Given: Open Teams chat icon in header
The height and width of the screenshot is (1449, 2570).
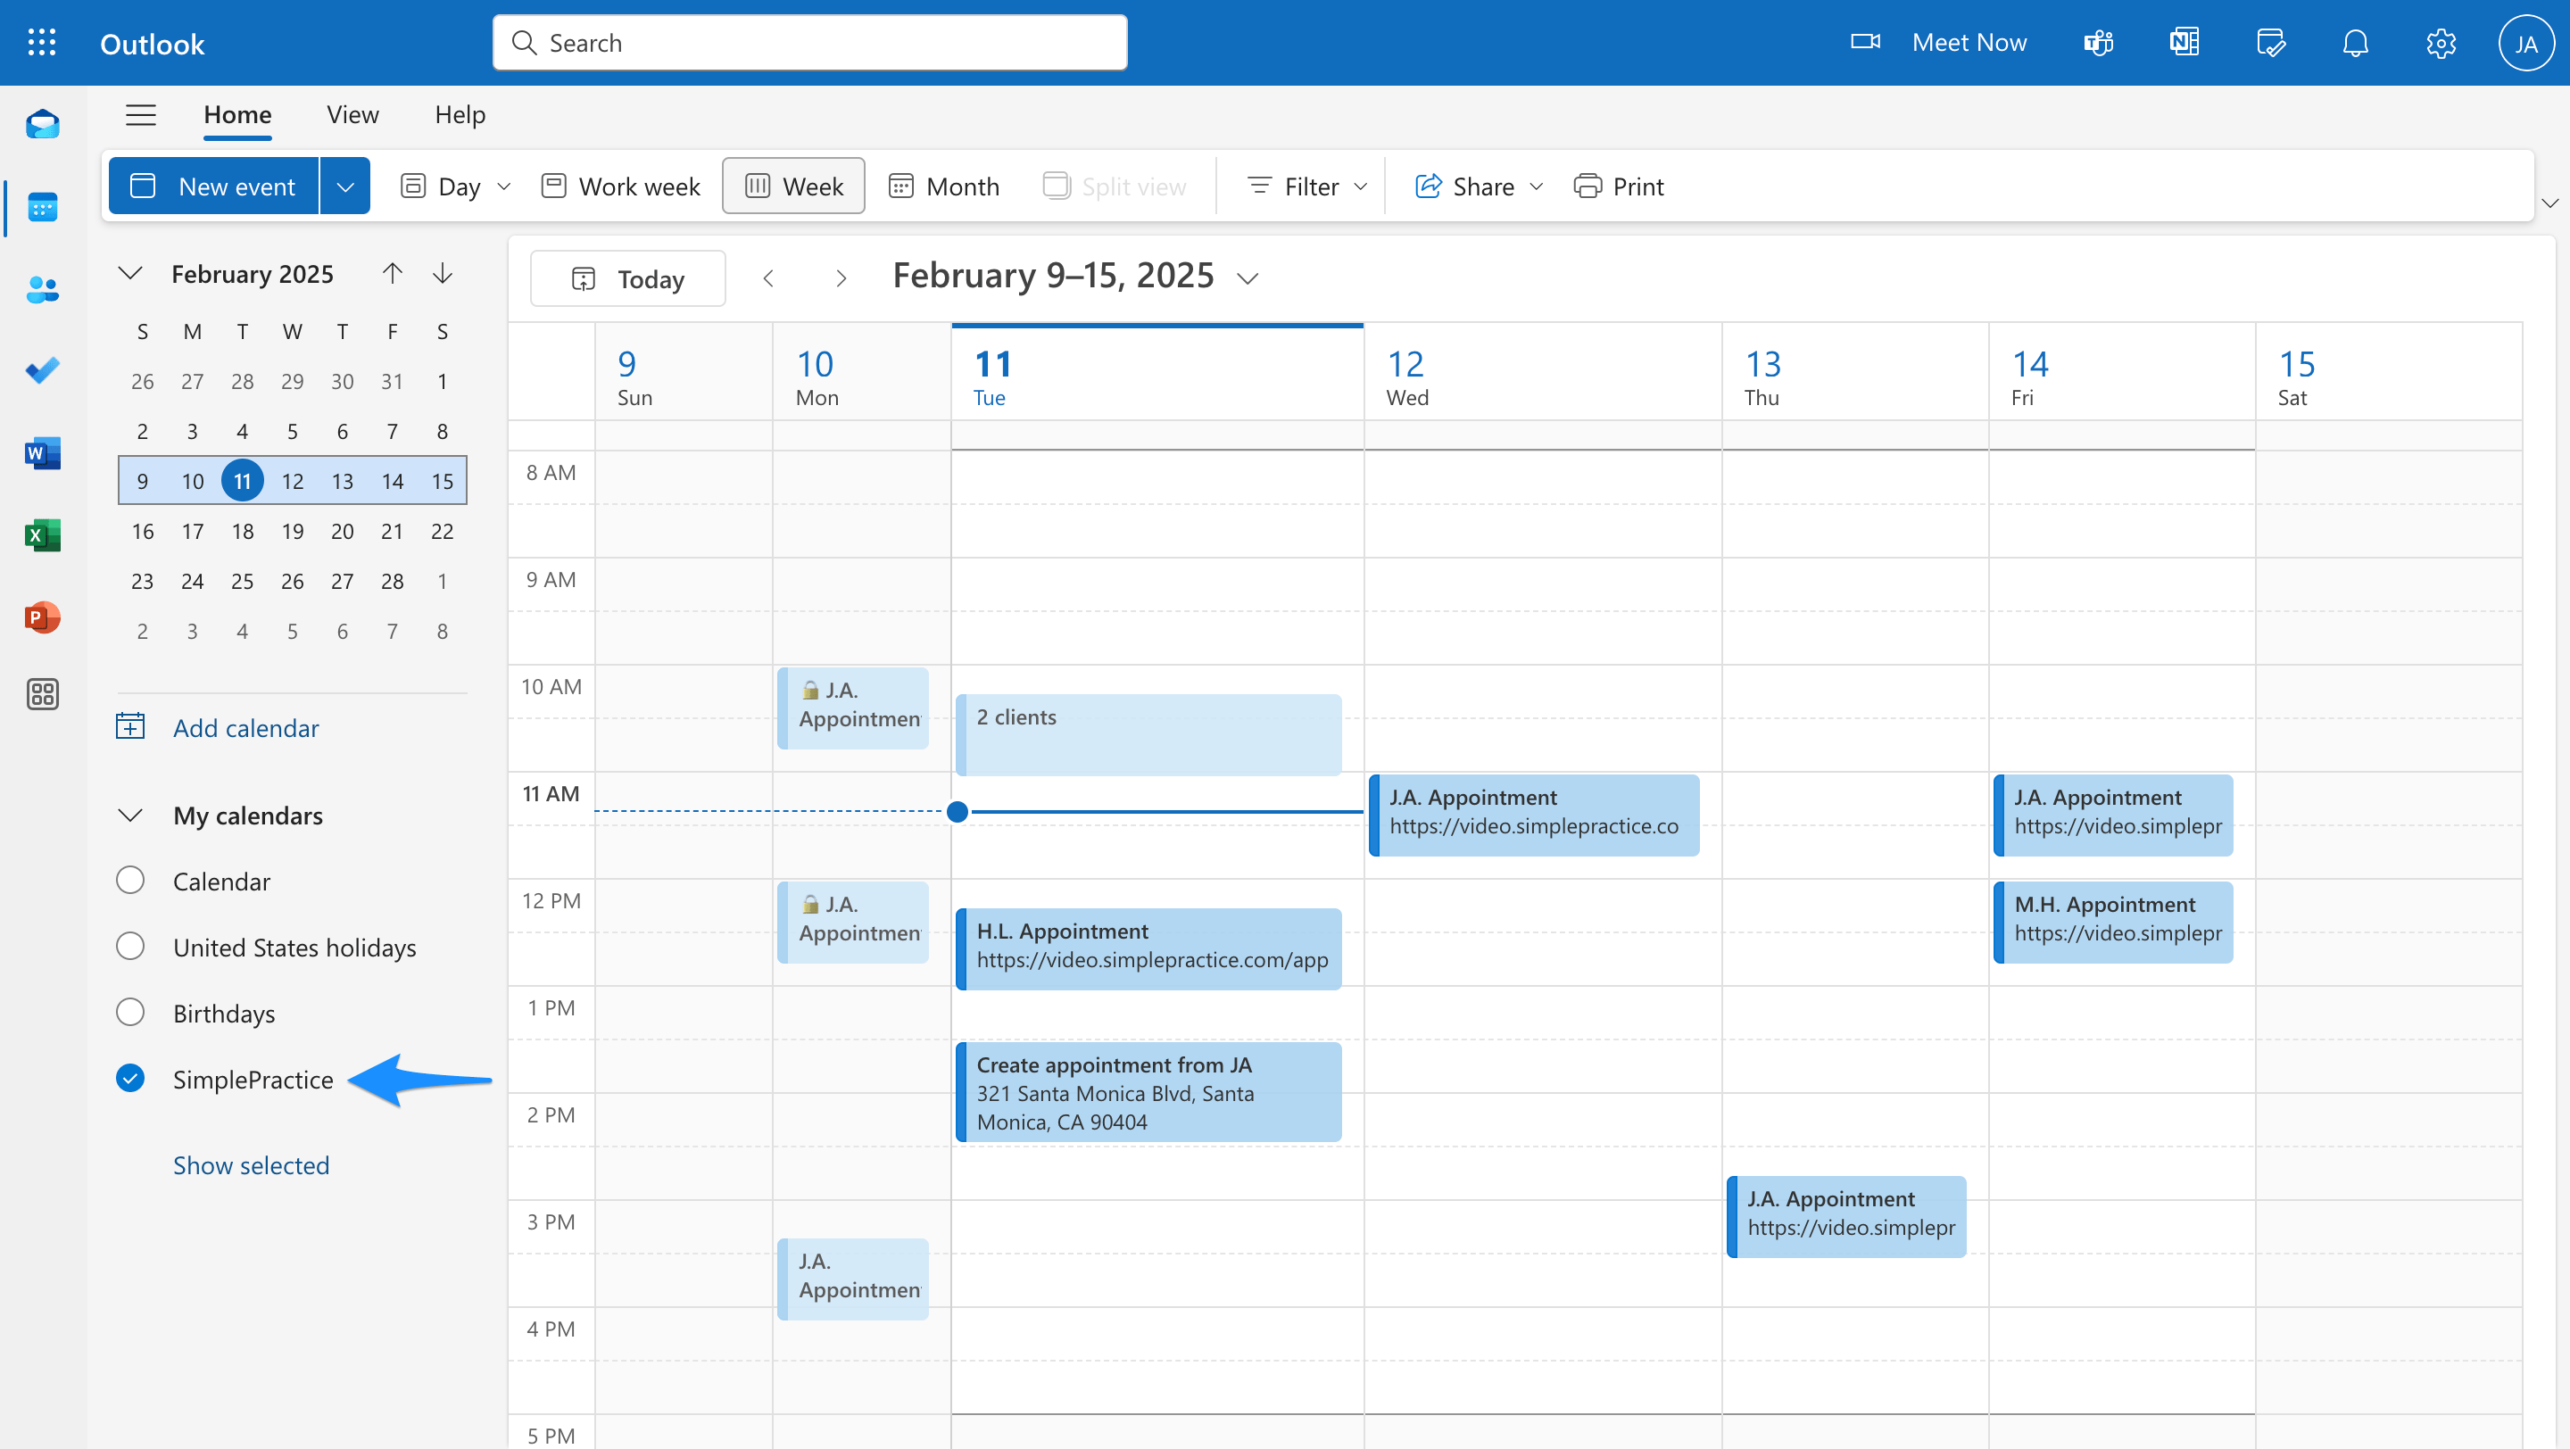Looking at the screenshot, I should 2098,43.
